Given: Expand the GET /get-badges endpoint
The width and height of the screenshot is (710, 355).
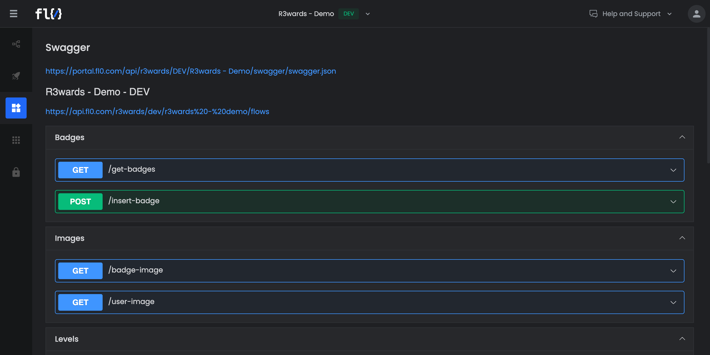Looking at the screenshot, I should (x=673, y=170).
